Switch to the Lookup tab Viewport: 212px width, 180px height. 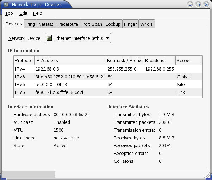pyautogui.click(x=113, y=24)
